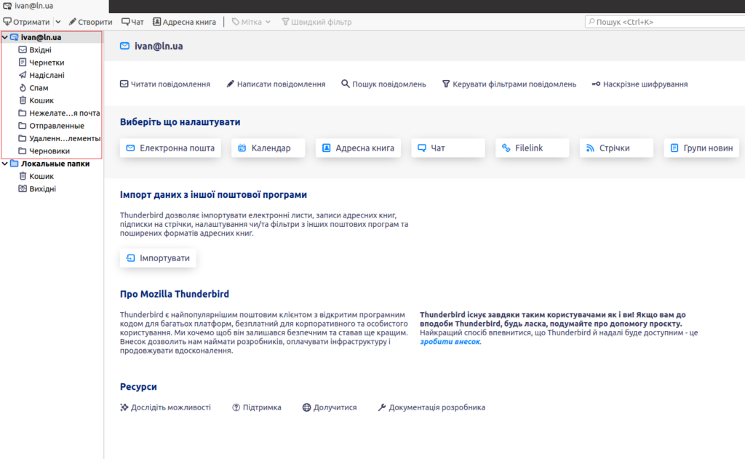Viewport: 745px width, 459px height.
Task: Click Читати повідомлення
Action: pos(165,84)
